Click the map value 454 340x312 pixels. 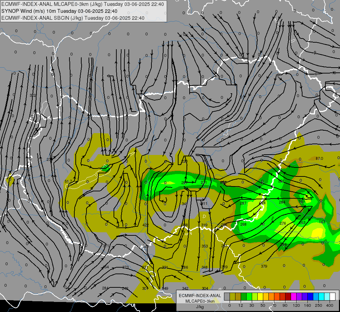tap(106, 267)
